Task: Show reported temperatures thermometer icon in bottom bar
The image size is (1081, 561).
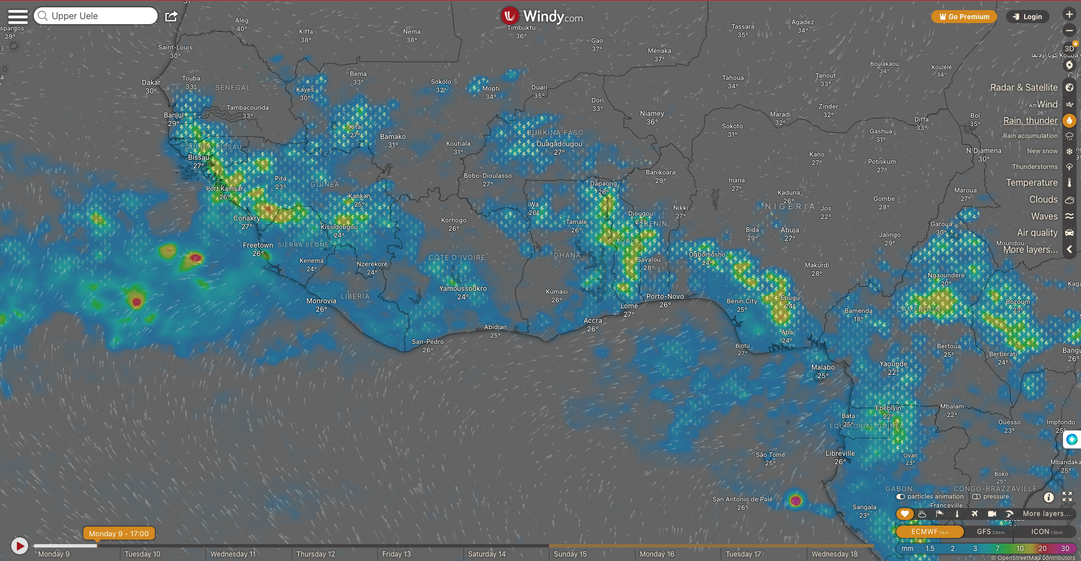Action: [x=957, y=514]
